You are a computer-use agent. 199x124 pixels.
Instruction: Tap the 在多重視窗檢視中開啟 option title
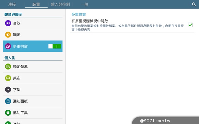pos(90,21)
